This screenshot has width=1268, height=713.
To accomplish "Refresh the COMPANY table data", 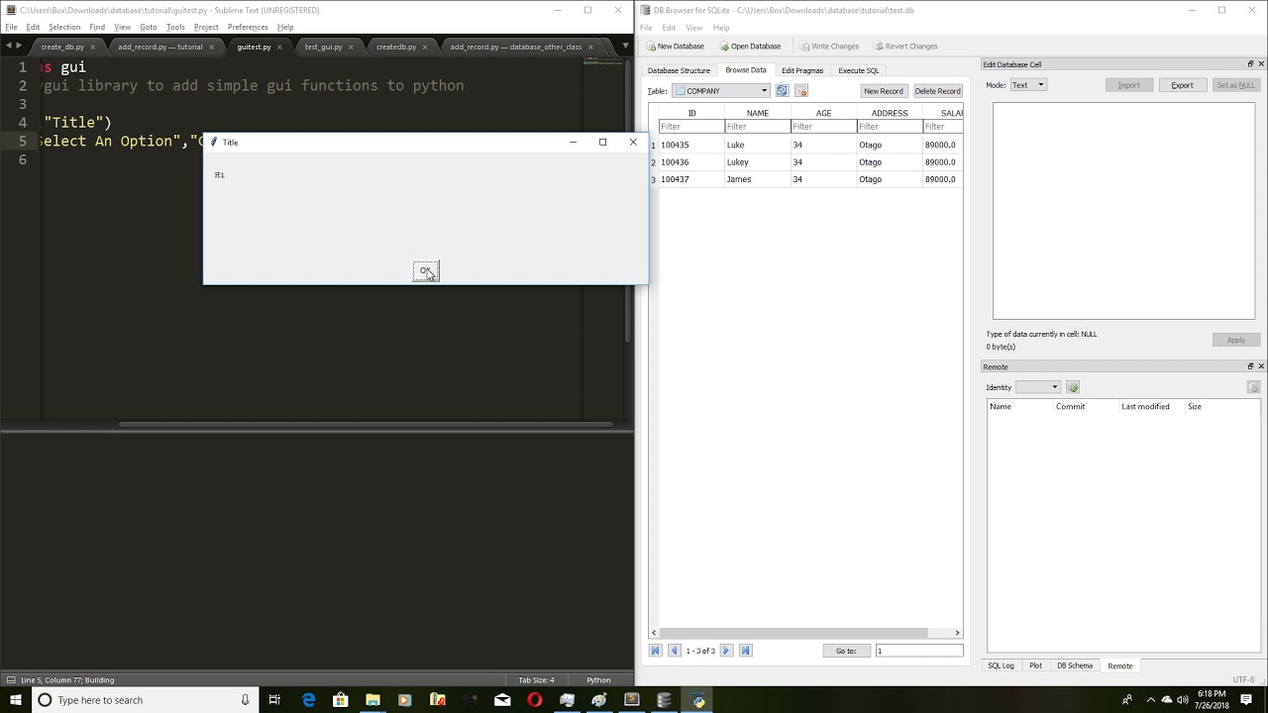I will tap(782, 91).
